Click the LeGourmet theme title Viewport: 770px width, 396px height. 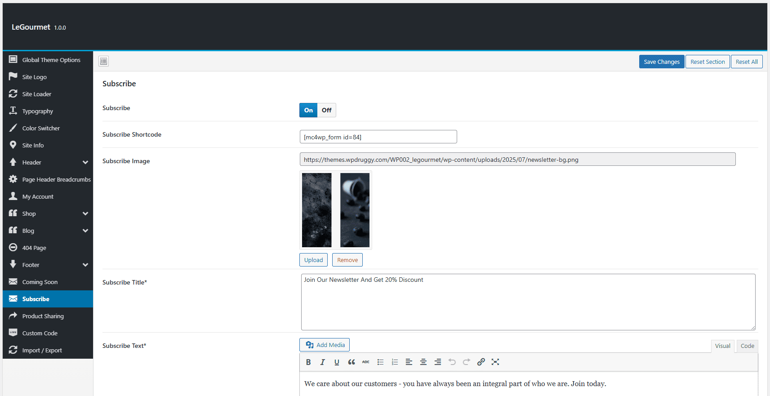31,27
